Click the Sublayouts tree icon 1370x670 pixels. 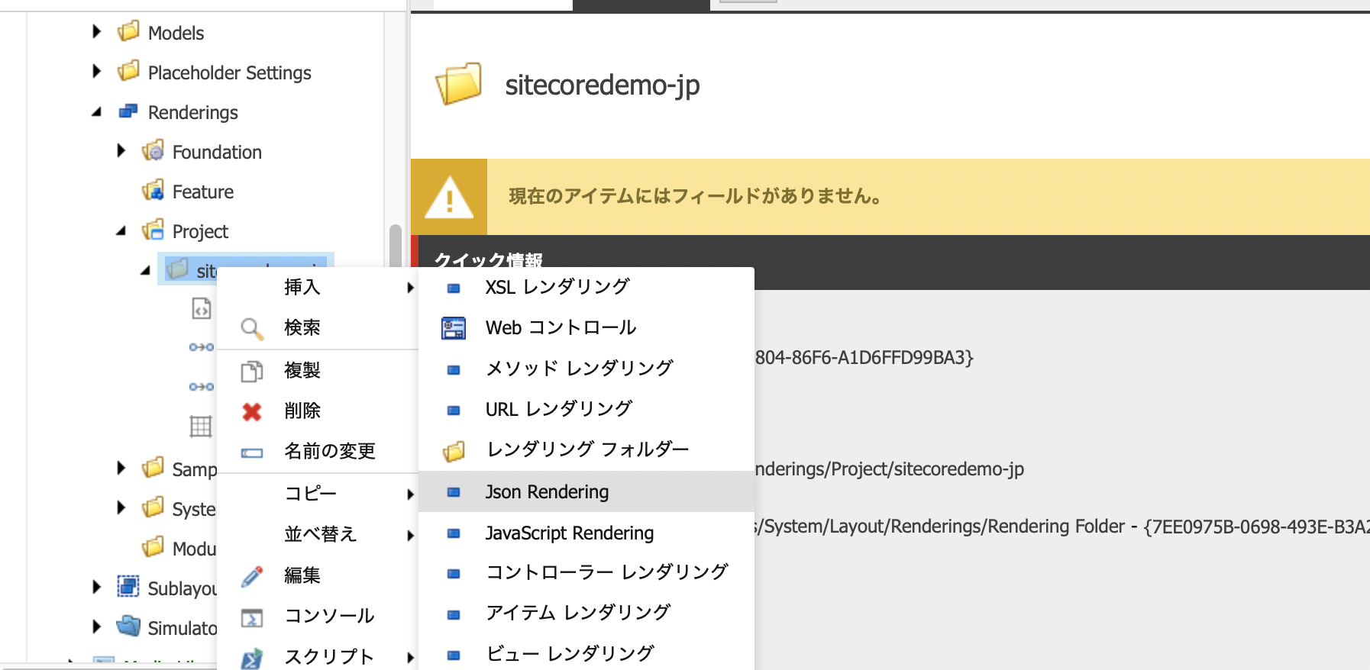128,587
